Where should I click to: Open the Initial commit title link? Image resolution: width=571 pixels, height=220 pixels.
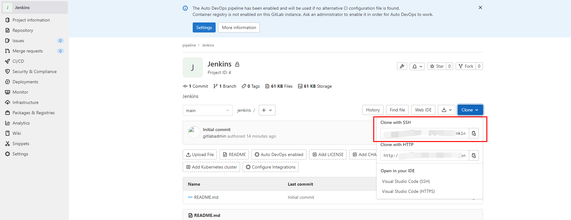(x=217, y=130)
